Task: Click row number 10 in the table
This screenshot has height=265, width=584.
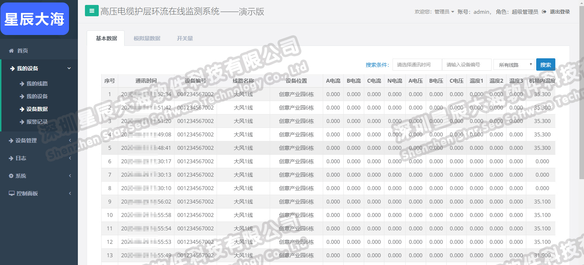Action: point(110,215)
